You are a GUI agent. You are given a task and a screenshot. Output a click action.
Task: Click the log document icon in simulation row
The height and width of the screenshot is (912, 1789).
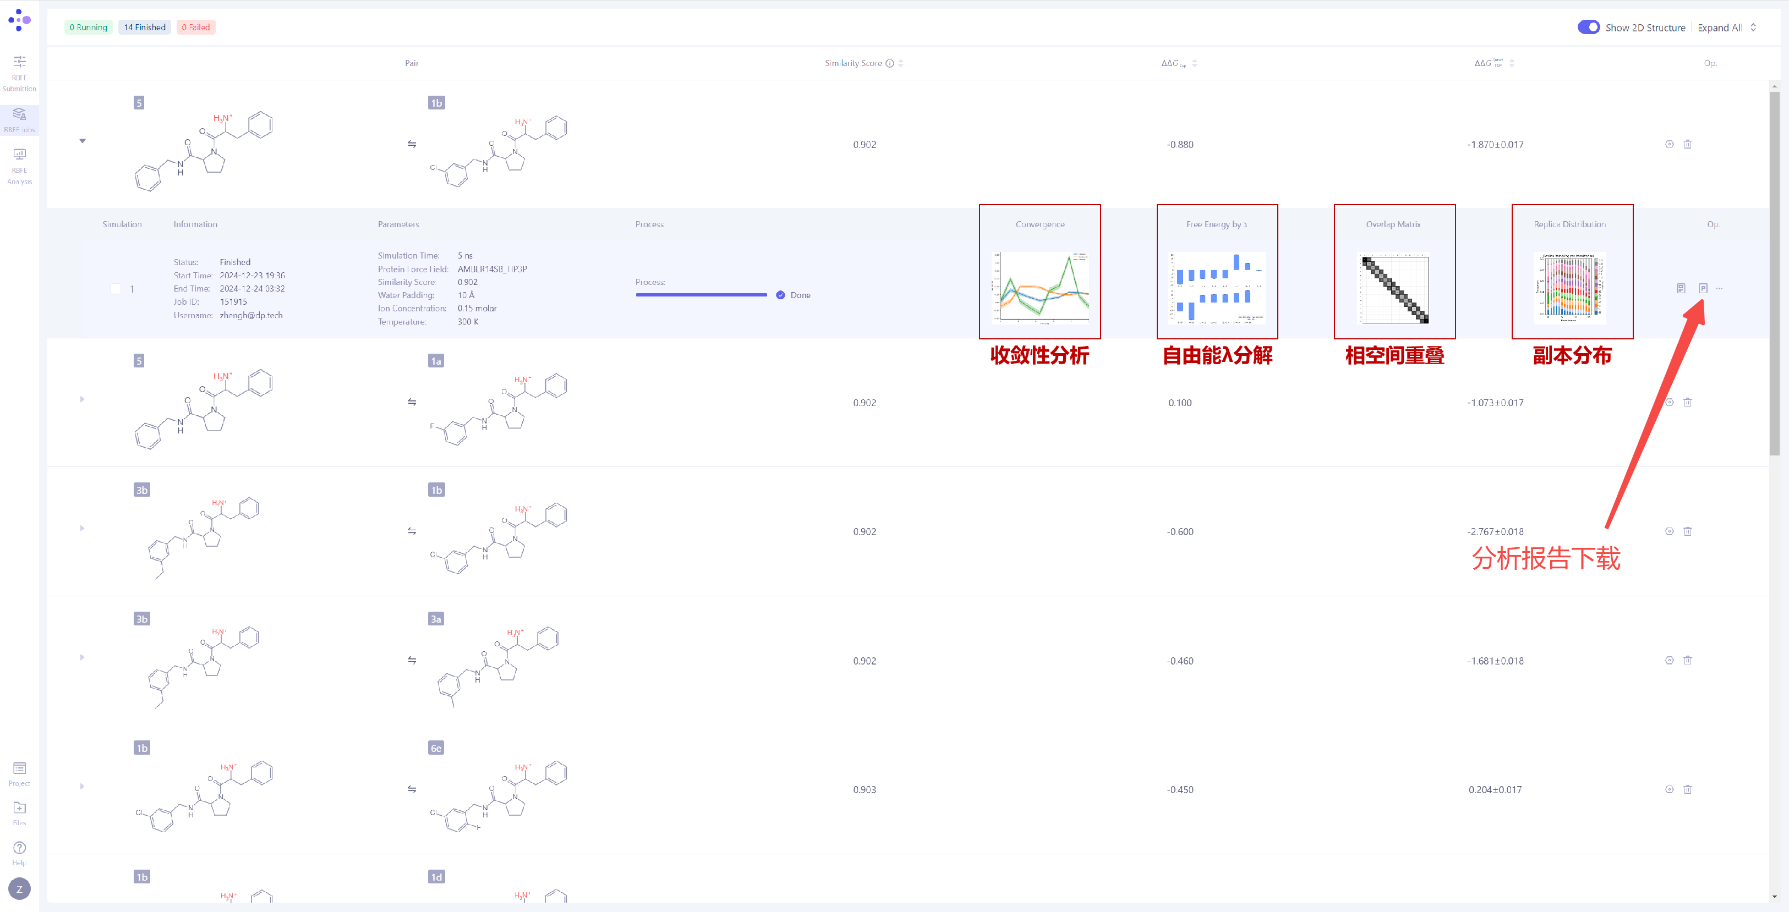pyautogui.click(x=1681, y=288)
